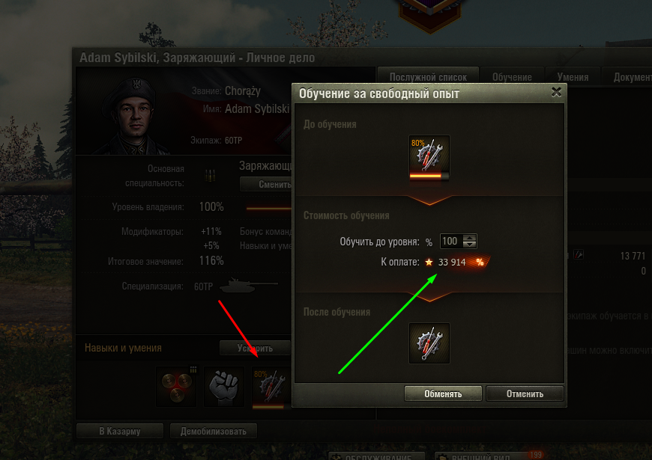652x460 pixels.
Task: Click the Repair skill icon under После обучения
Action: pos(429,343)
